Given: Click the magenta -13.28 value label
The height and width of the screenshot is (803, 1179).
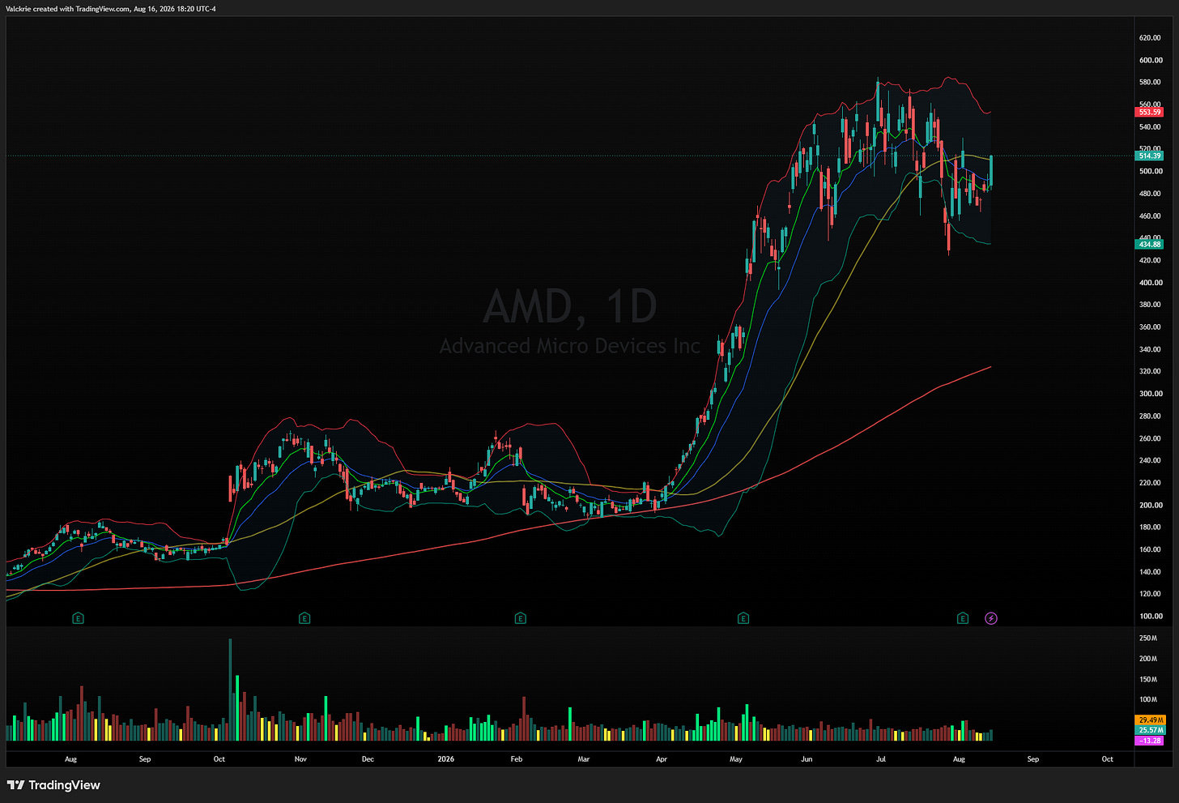Looking at the screenshot, I should coord(1151,741).
